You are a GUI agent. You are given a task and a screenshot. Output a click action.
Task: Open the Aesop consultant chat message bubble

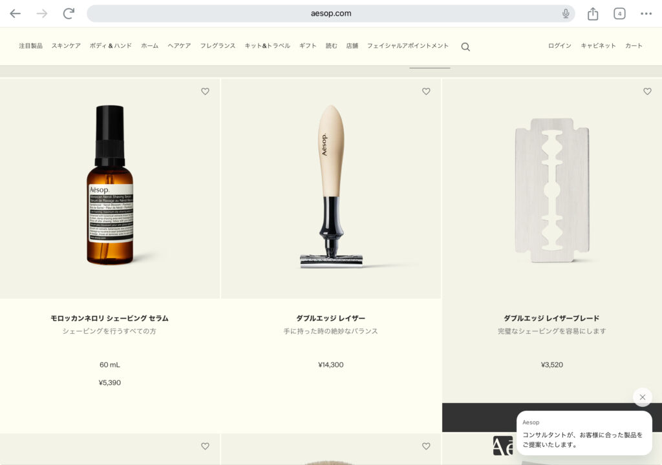[584, 433]
